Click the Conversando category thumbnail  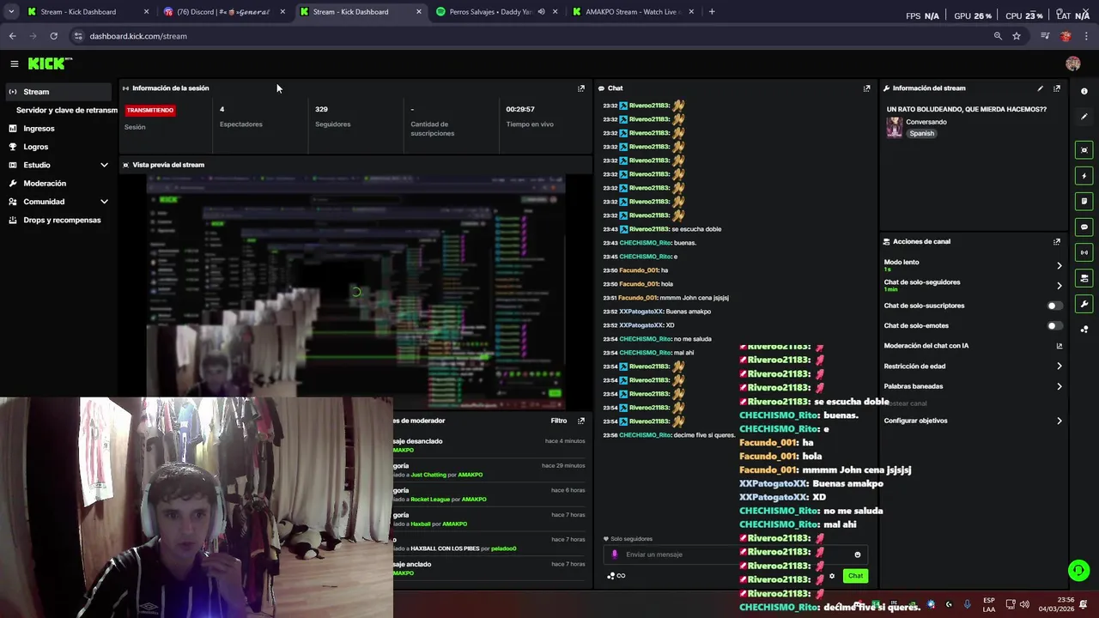[895, 127]
